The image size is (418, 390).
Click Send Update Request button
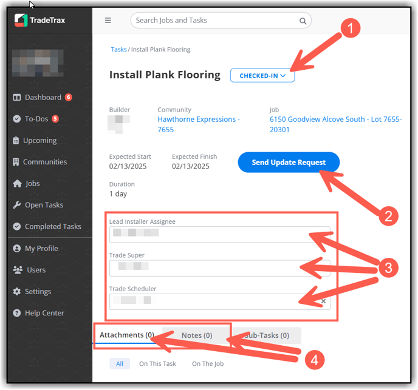[x=289, y=163]
